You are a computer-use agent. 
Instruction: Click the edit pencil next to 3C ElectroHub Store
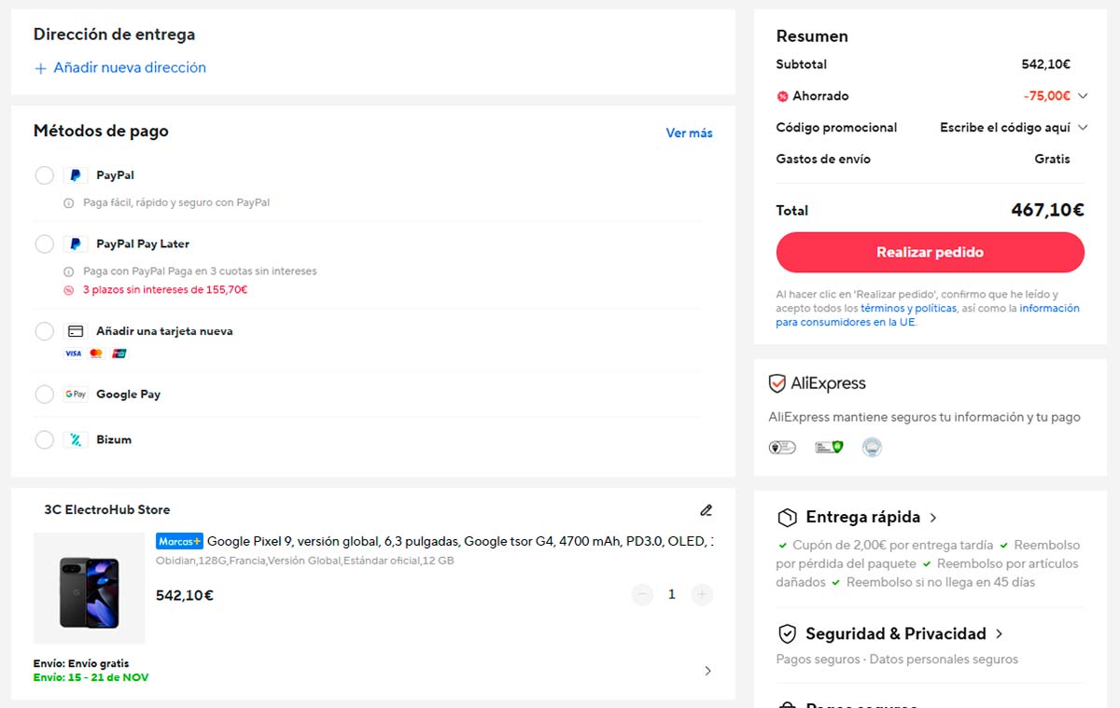[x=707, y=510]
